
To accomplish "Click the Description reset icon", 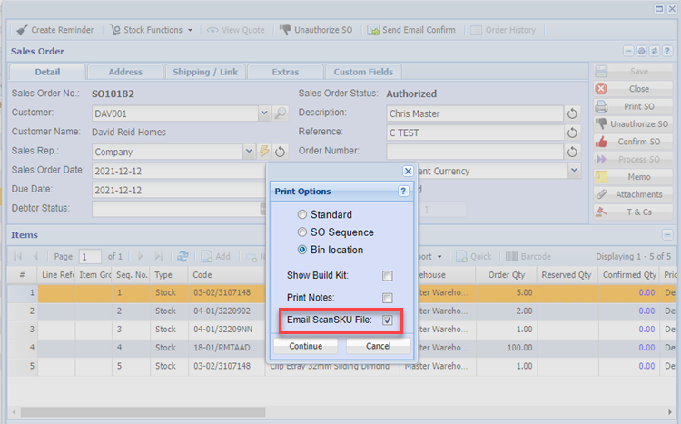I will tap(572, 113).
